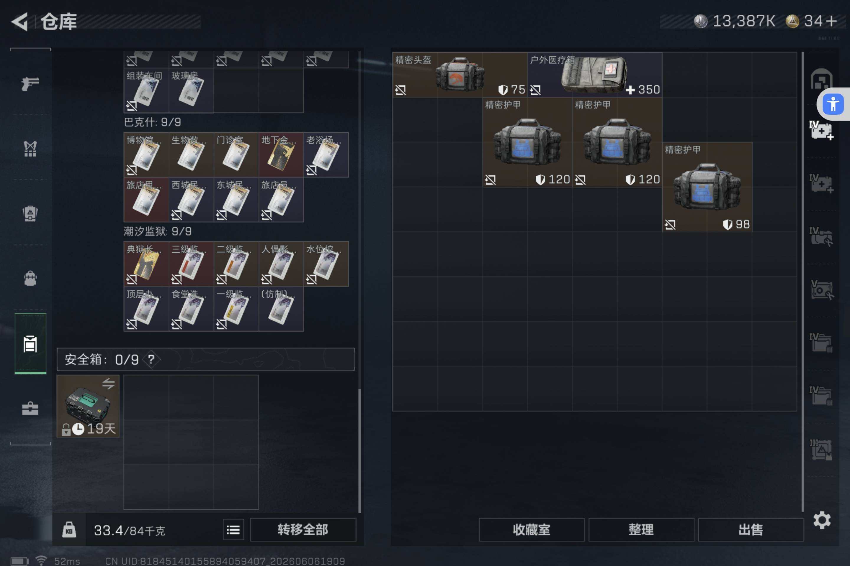Screen dimensions: 850x566
Task: Click the 出售 sell button
Action: click(751, 529)
